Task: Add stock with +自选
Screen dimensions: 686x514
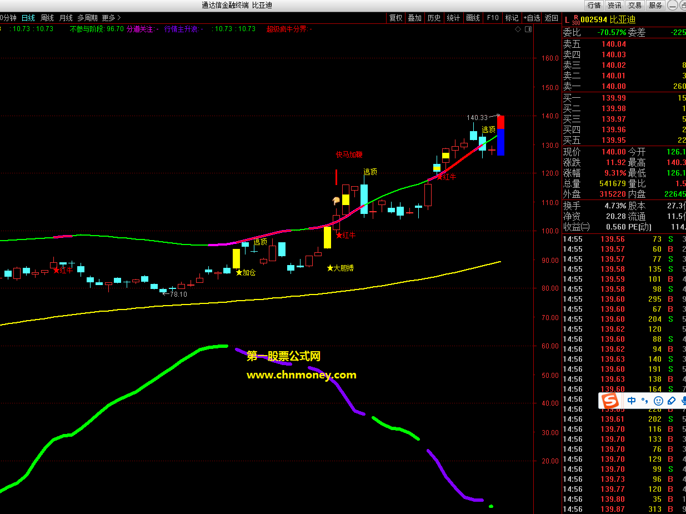Action: (531, 18)
